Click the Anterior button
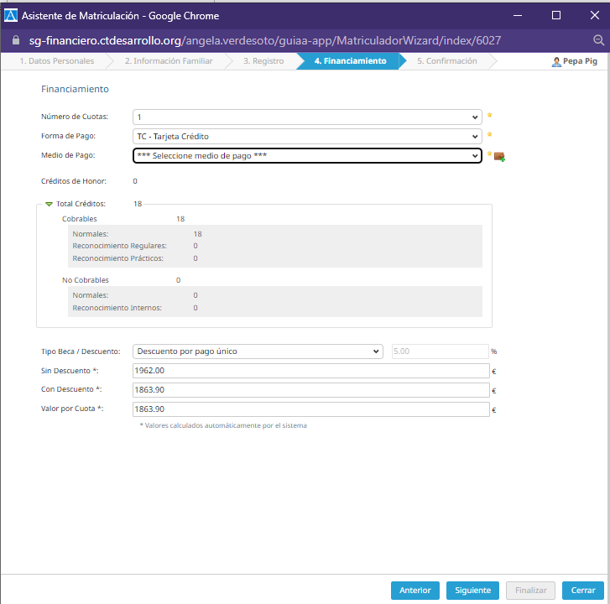610x604 pixels. point(414,591)
